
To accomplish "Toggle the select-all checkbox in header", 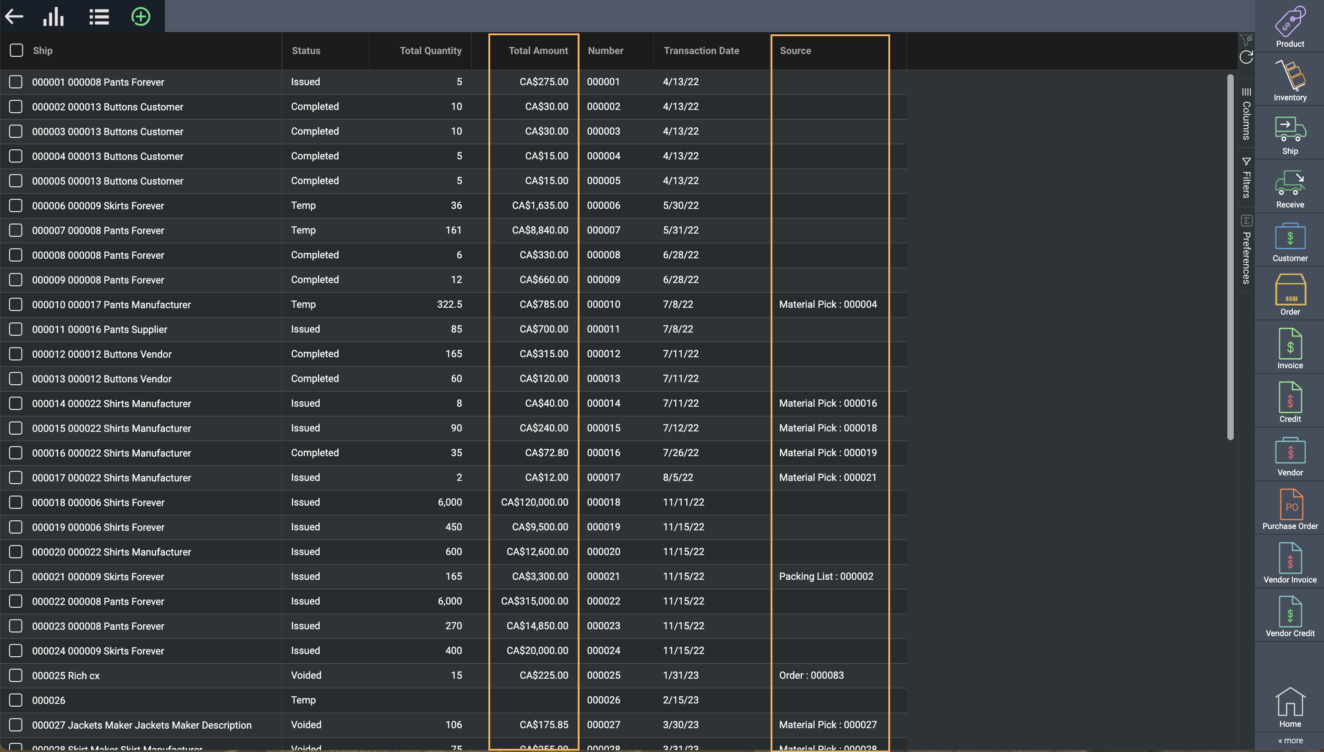I will pyautogui.click(x=16, y=51).
